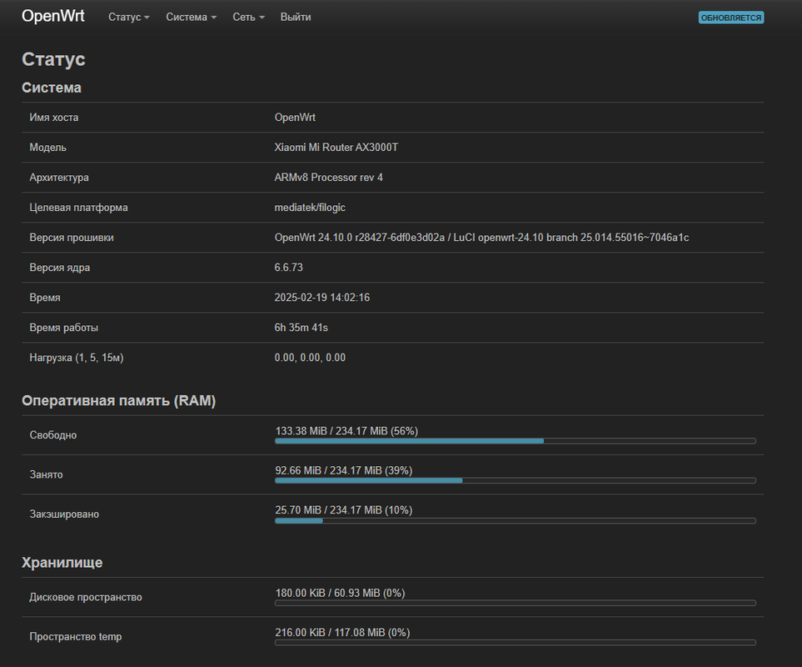
Task: Click the ОБНОВЛЯЕТСЯ refresh indicator
Action: tap(731, 18)
